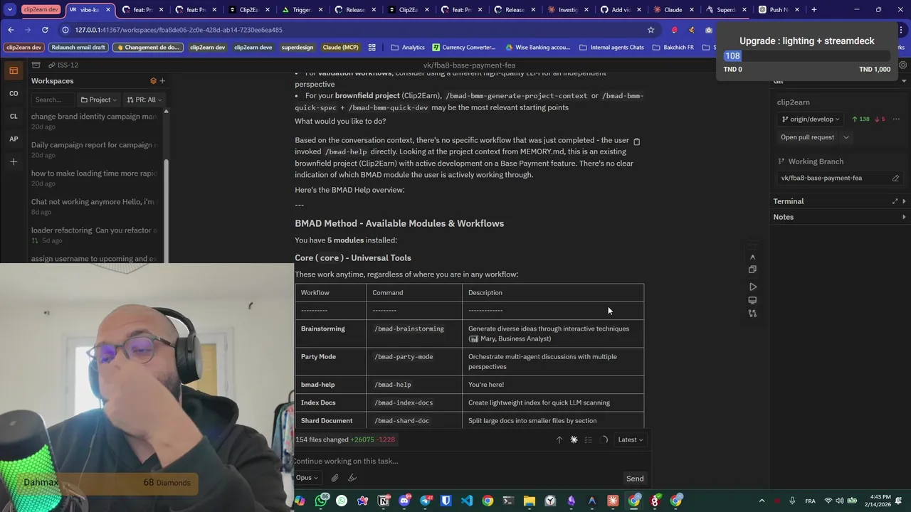Image resolution: width=911 pixels, height=512 pixels.
Task: Create a new workspace with the plus icon
Action: click(x=162, y=81)
